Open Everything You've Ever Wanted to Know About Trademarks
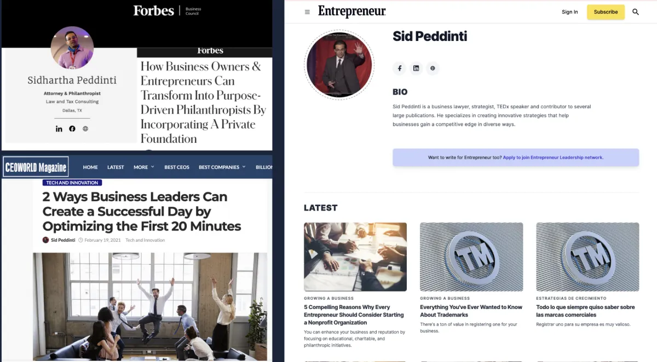The height and width of the screenshot is (362, 657). (471, 311)
